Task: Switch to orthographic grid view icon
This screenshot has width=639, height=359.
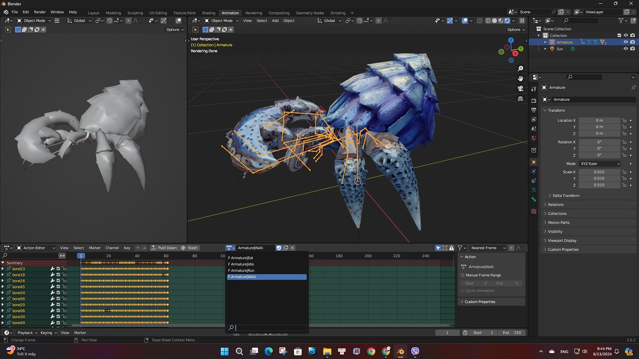Action: [x=520, y=99]
